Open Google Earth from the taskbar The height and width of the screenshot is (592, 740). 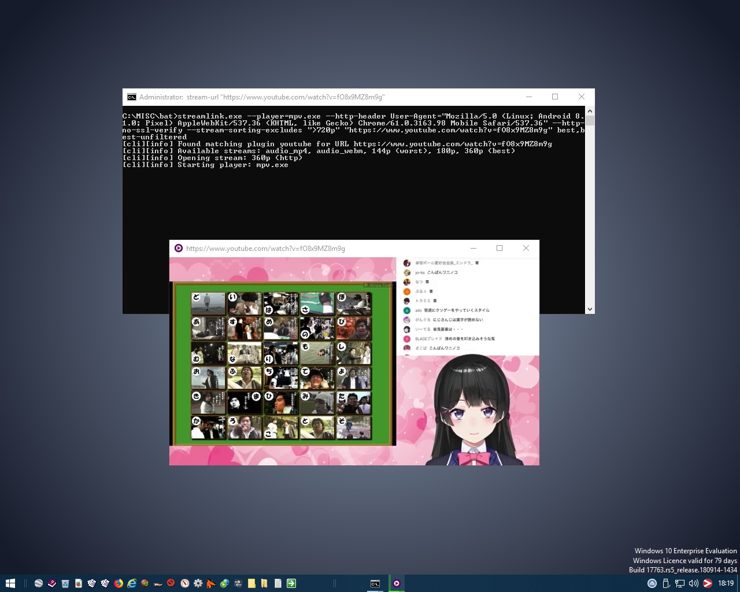[38, 583]
